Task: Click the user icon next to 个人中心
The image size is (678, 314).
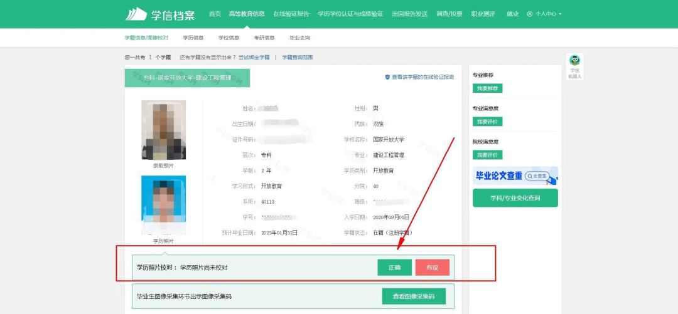Action: pyautogui.click(x=530, y=14)
